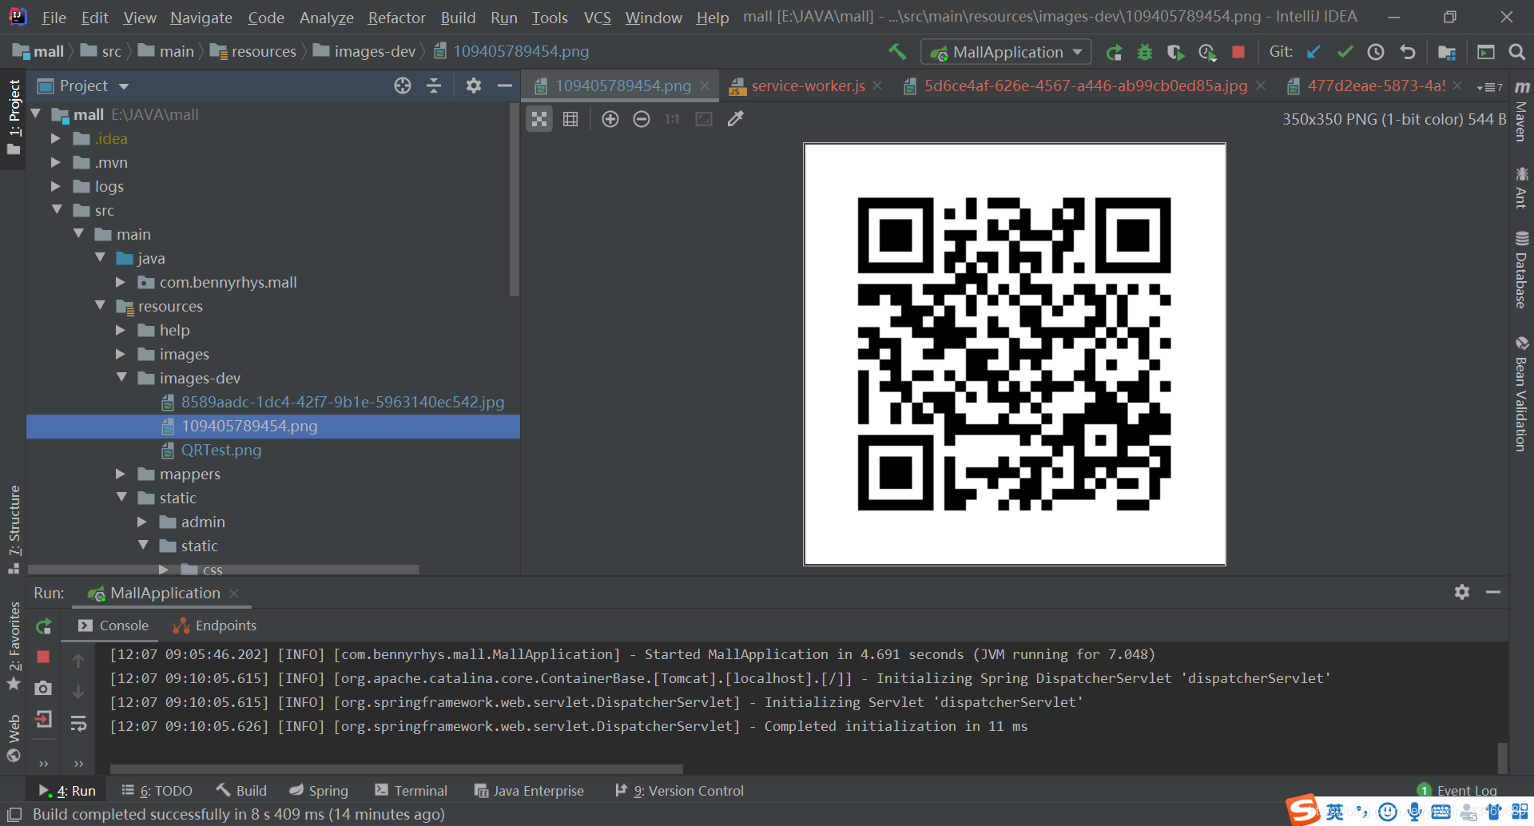Toggle soft-wrap in the Run console
Image resolution: width=1534 pixels, height=826 pixels.
point(78,724)
